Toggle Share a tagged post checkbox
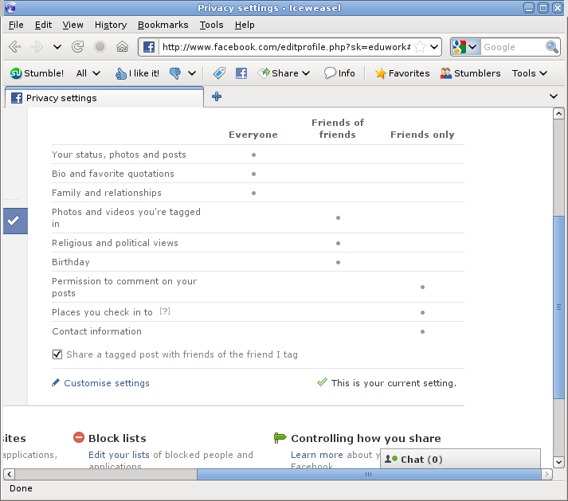 pyautogui.click(x=57, y=354)
